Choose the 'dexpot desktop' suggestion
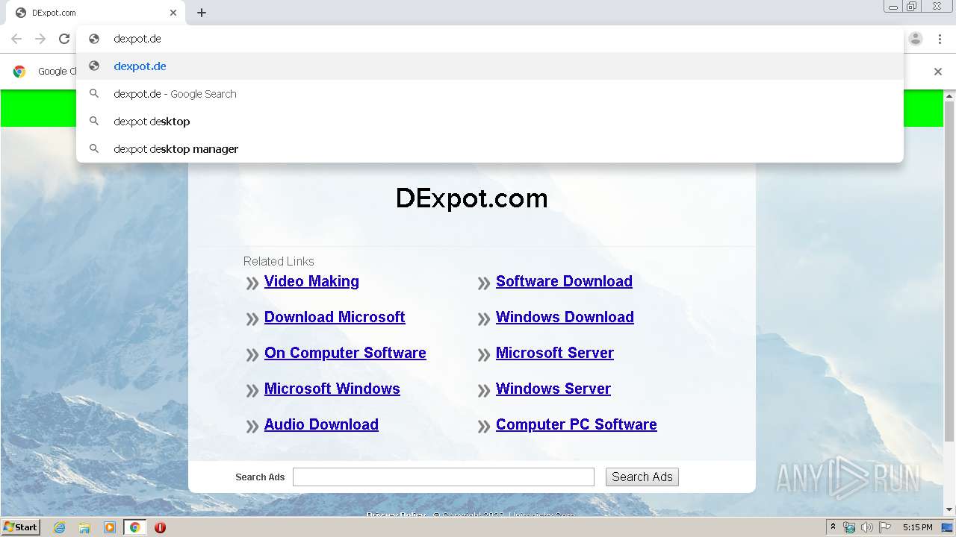956x537 pixels. [490, 121]
